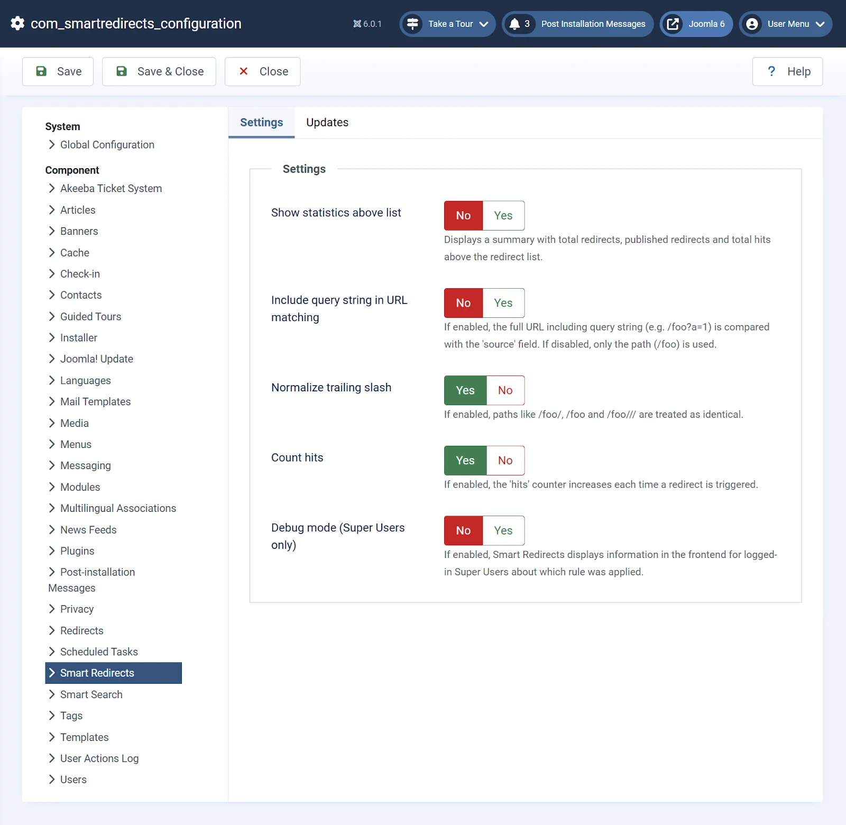The height and width of the screenshot is (825, 846).
Task: Click the red X icon on the Close button
Action: (x=244, y=71)
